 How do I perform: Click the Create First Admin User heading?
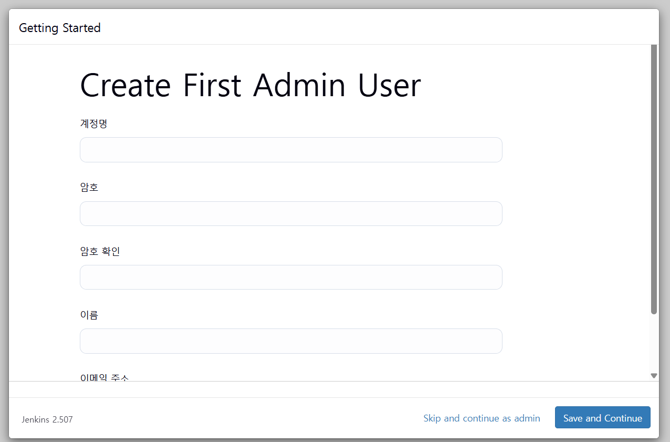(x=250, y=85)
